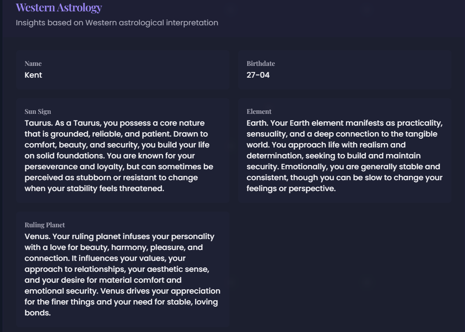Click the Ruling Planet label

coord(44,225)
